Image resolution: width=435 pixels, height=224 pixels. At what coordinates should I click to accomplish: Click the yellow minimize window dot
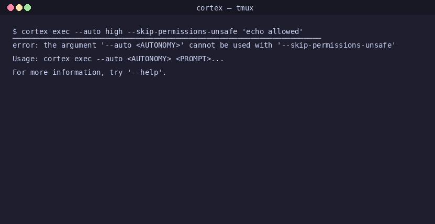point(19,7)
